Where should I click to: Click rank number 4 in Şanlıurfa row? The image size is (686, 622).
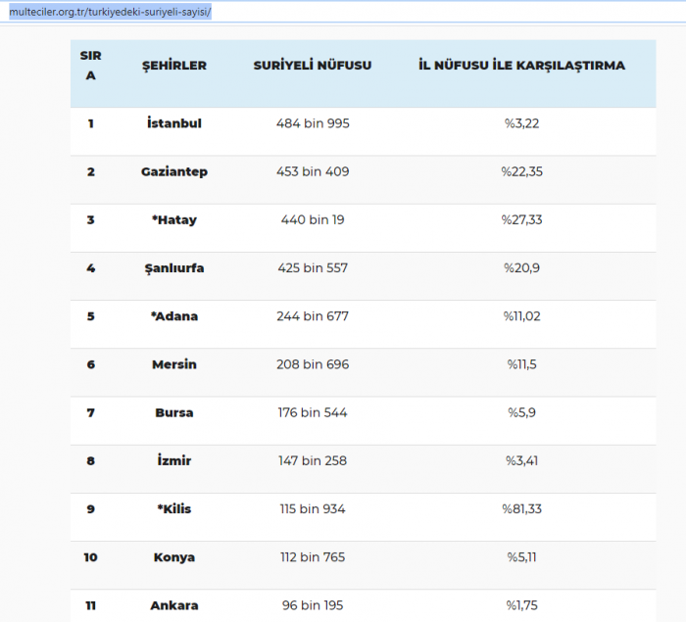point(90,267)
